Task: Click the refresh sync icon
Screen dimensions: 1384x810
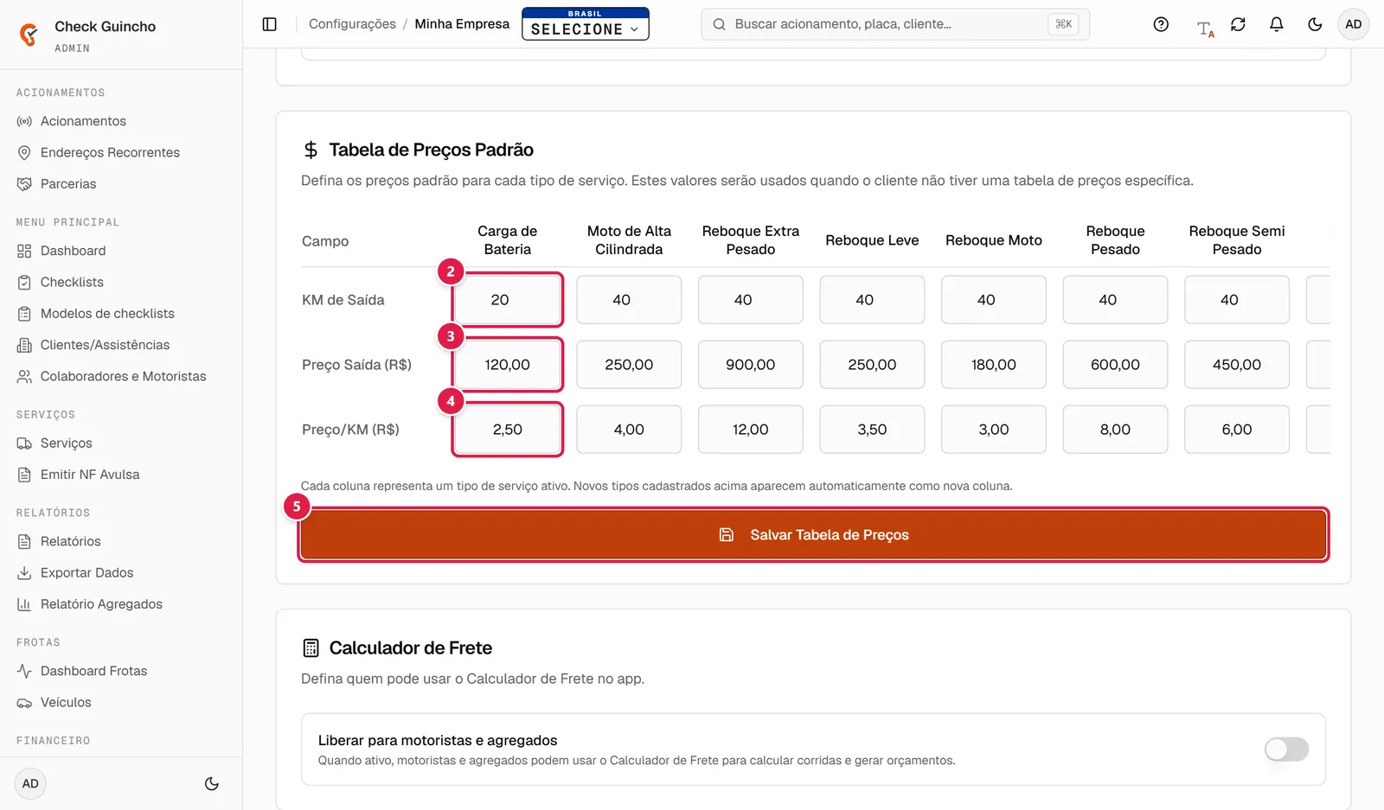Action: coord(1238,24)
